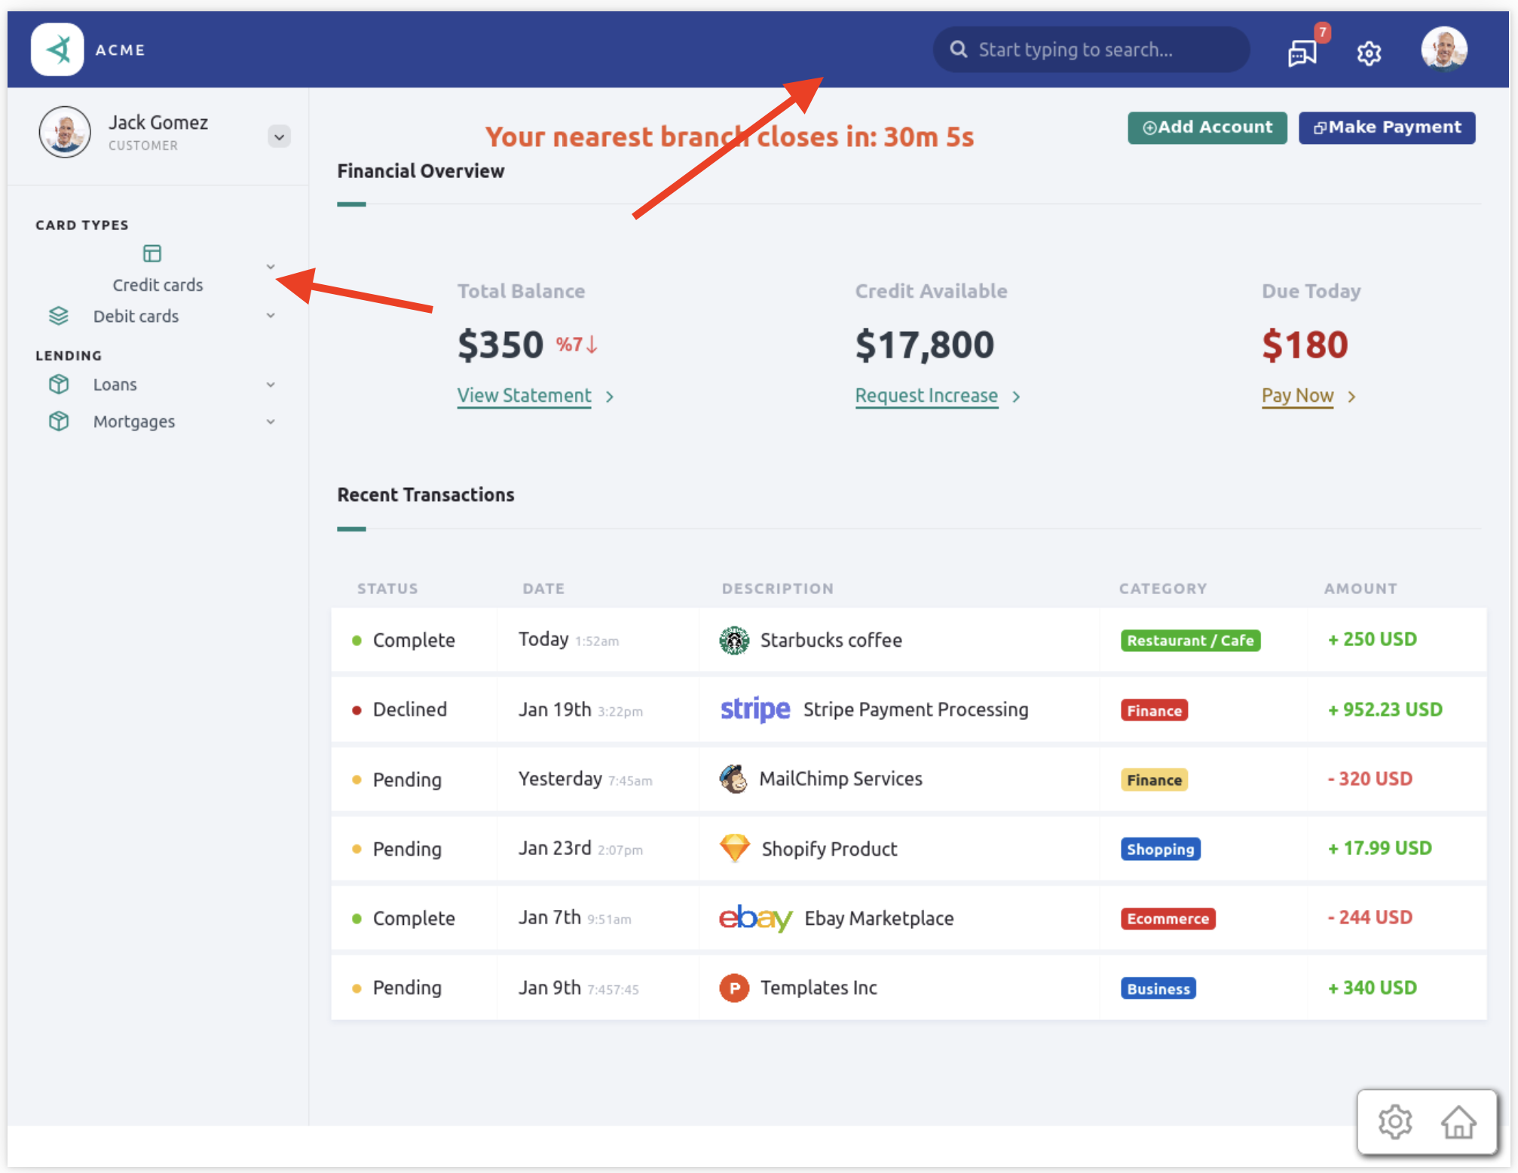This screenshot has height=1173, width=1518.
Task: Expand the Mortgages submenu chevron
Action: [271, 422]
